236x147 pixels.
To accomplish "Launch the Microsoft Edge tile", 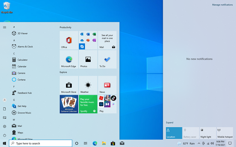I will [x=69, y=59].
